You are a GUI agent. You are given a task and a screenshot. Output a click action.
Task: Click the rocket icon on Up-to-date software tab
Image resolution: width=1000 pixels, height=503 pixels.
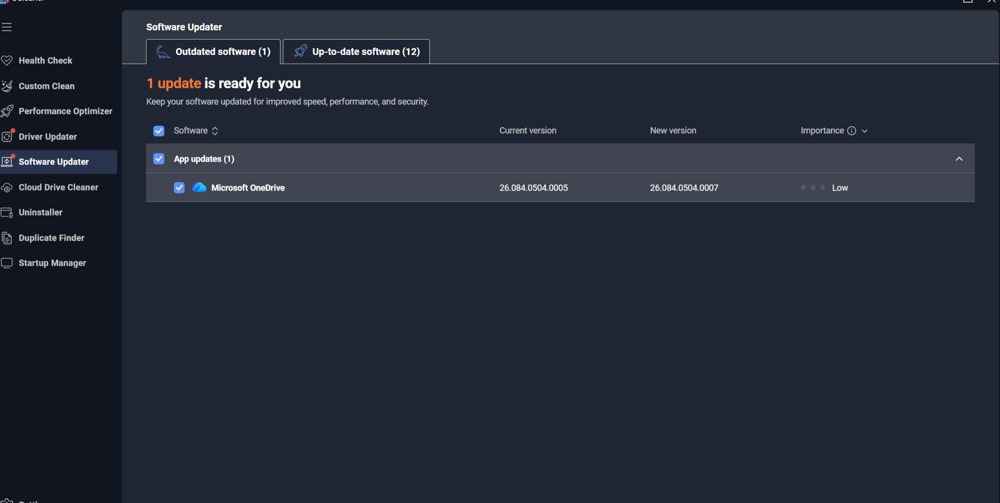(300, 51)
